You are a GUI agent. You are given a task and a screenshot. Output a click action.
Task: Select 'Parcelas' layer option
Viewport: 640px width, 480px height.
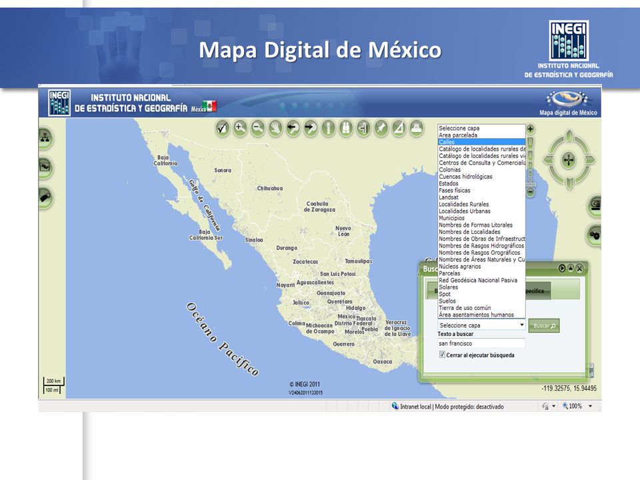(x=481, y=273)
